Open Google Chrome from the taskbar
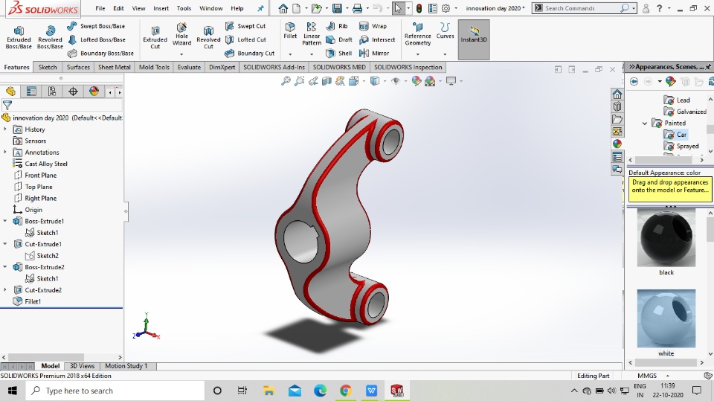This screenshot has height=401, width=714. tap(346, 391)
